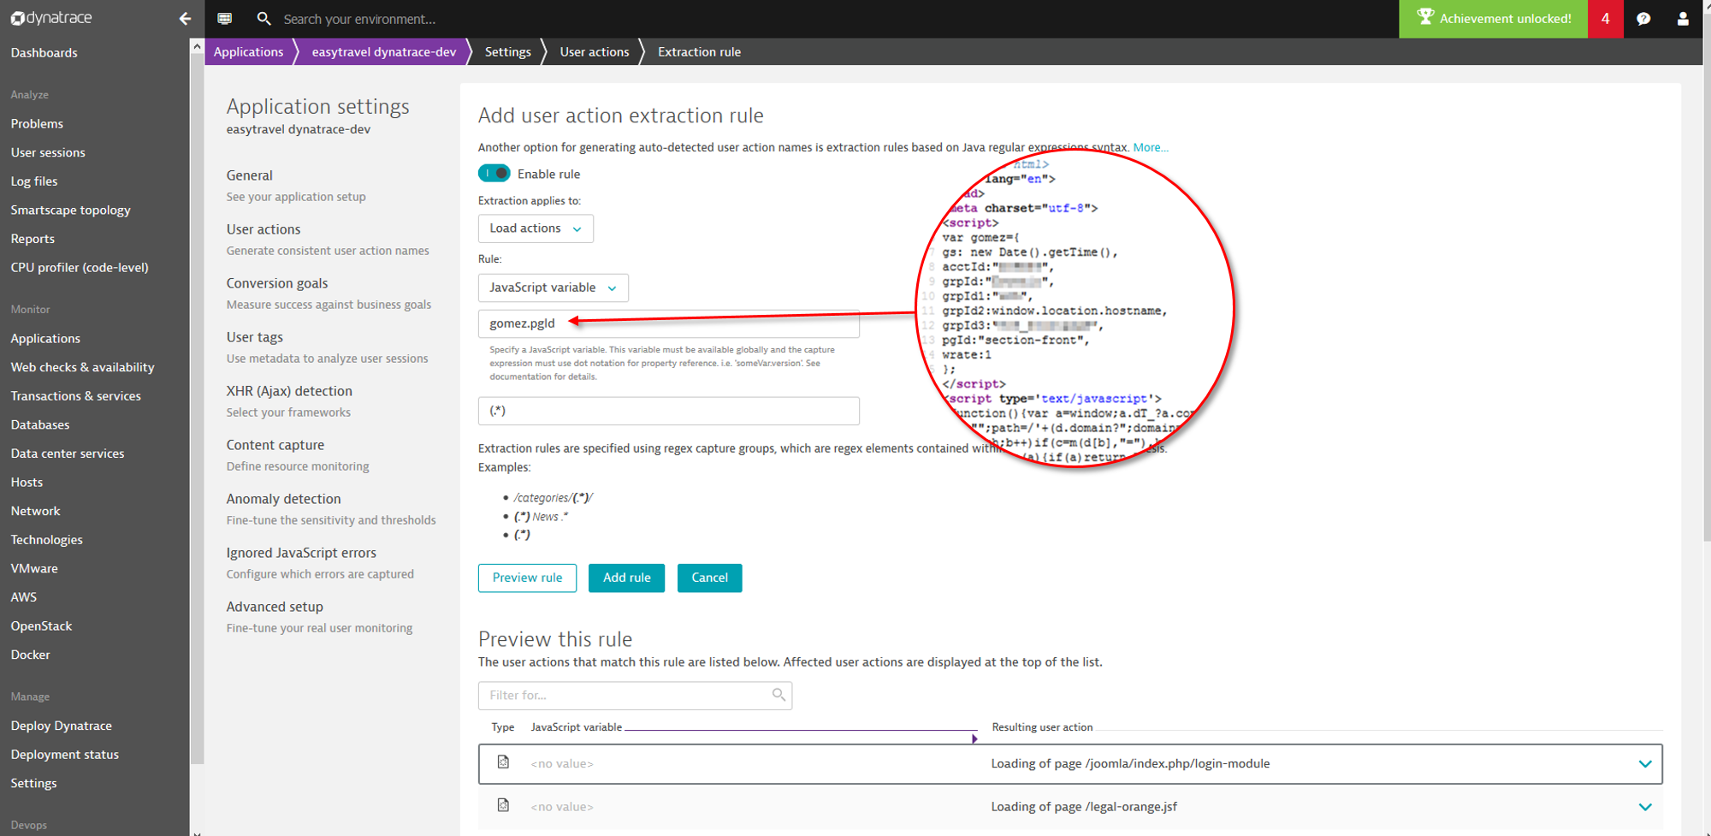Select Extraction rule breadcrumb

pos(699,51)
